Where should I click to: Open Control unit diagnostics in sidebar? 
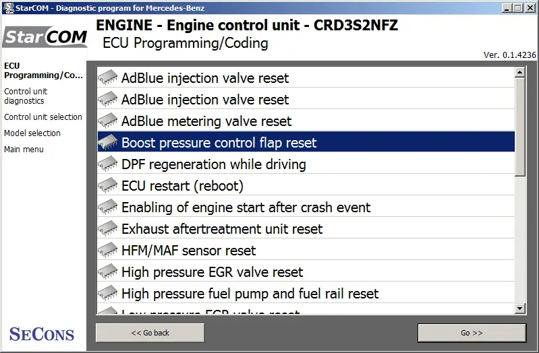click(26, 96)
